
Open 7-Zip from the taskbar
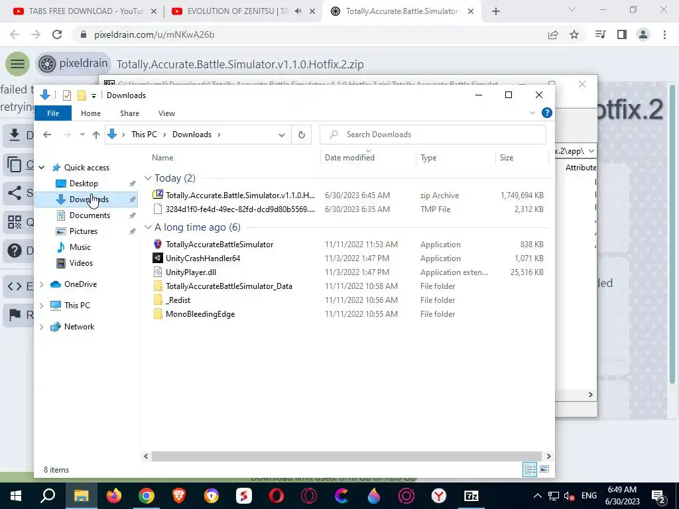point(471,496)
